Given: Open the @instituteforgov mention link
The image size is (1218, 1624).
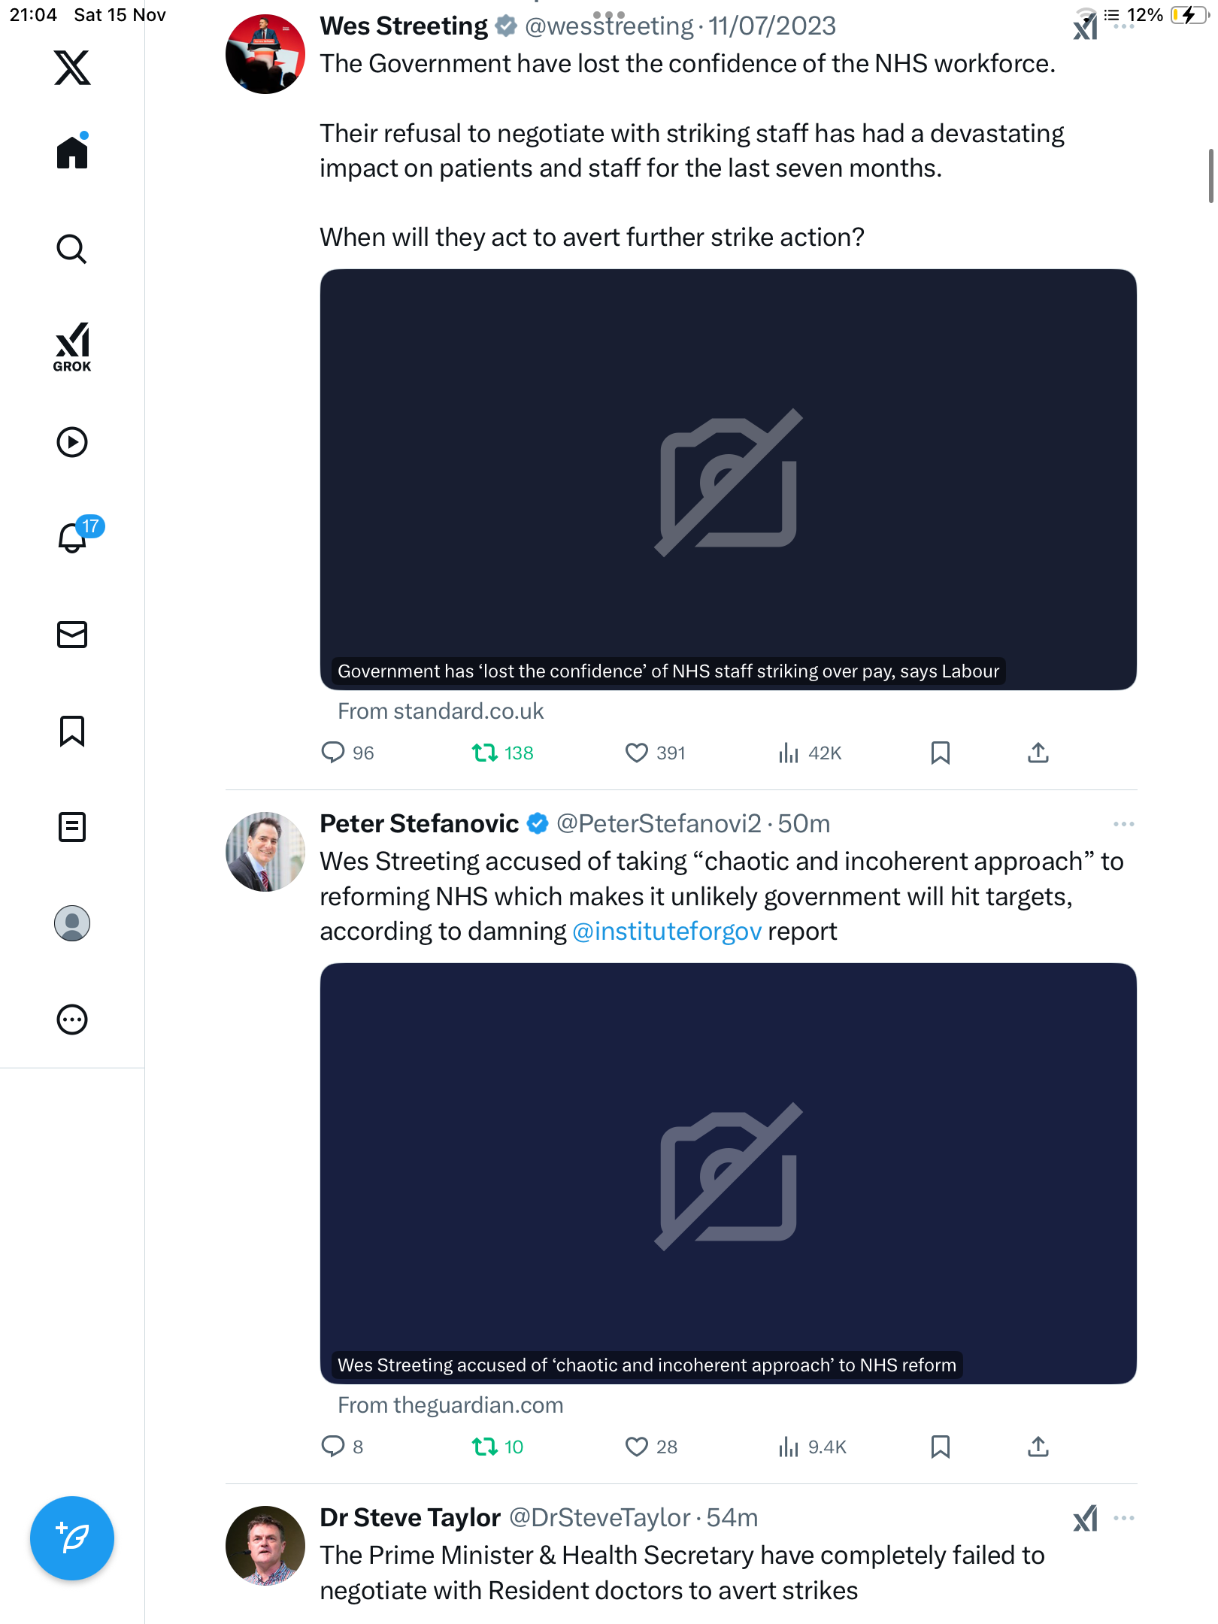Looking at the screenshot, I should click(x=667, y=932).
